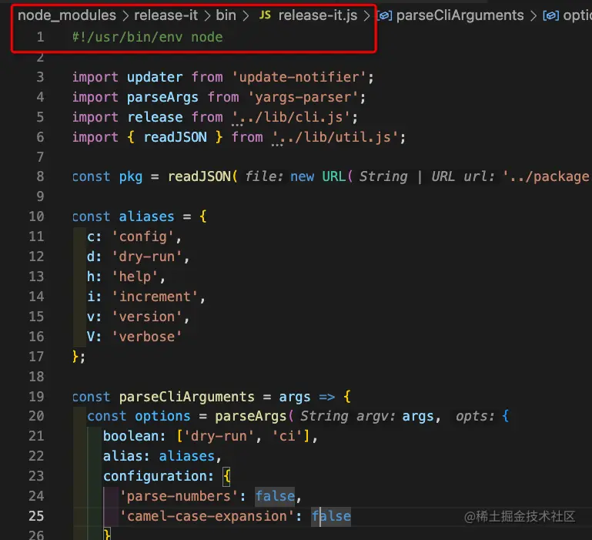592x540 pixels.
Task: Click 'parse-numbers' key on line 24
Action: point(178,496)
